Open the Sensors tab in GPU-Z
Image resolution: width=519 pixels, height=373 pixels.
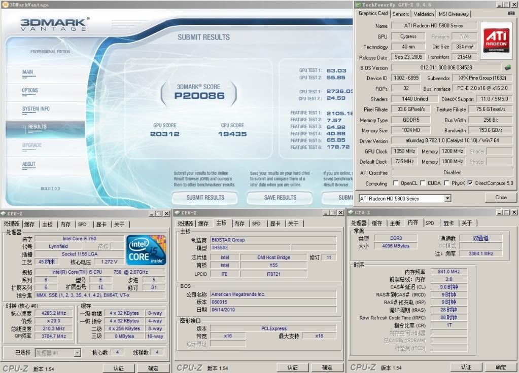401,14
